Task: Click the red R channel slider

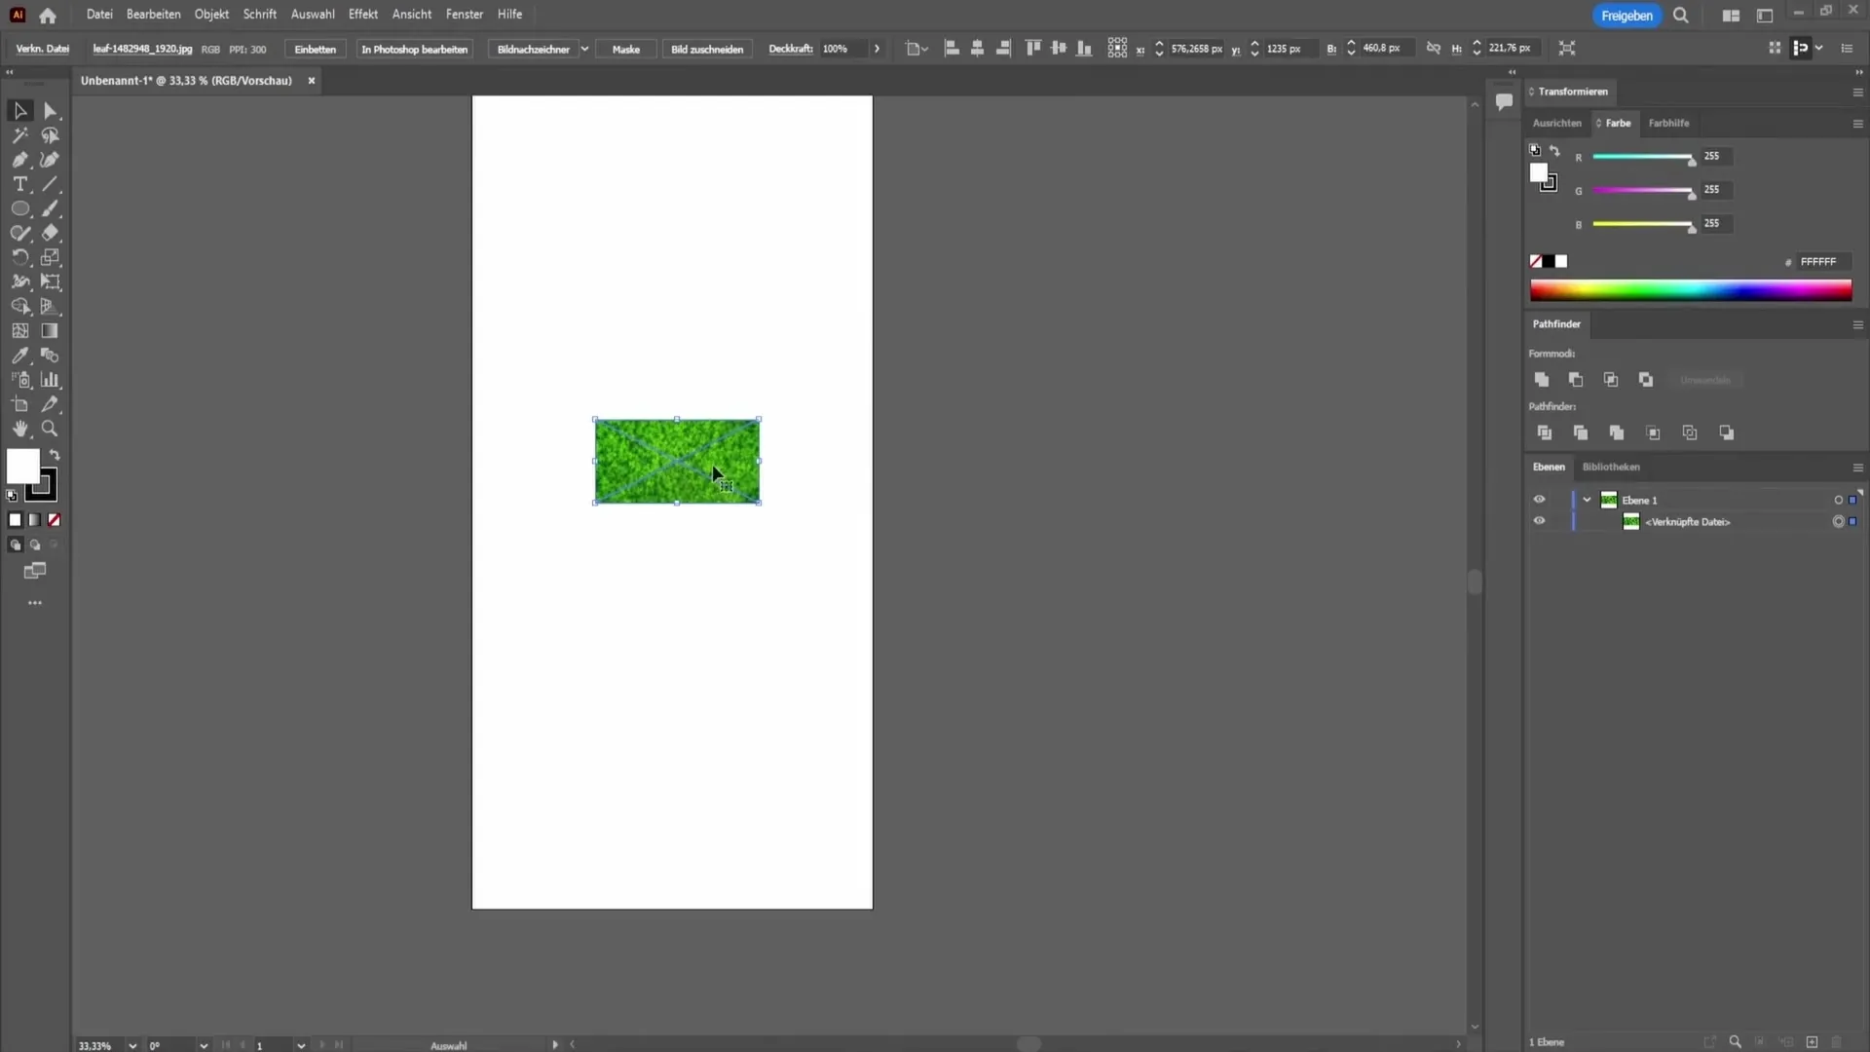Action: point(1643,157)
